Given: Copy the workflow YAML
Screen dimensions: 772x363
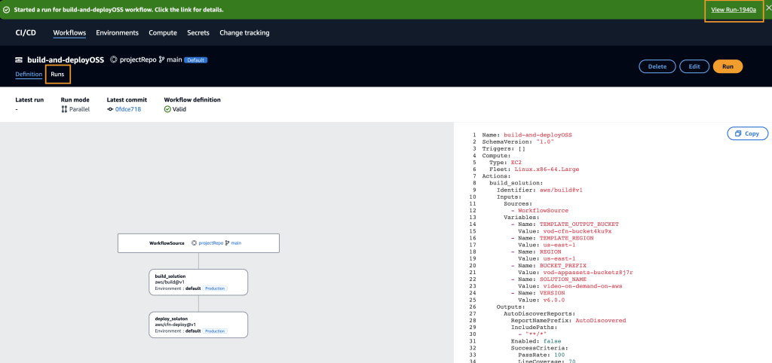Looking at the screenshot, I should click(x=747, y=133).
